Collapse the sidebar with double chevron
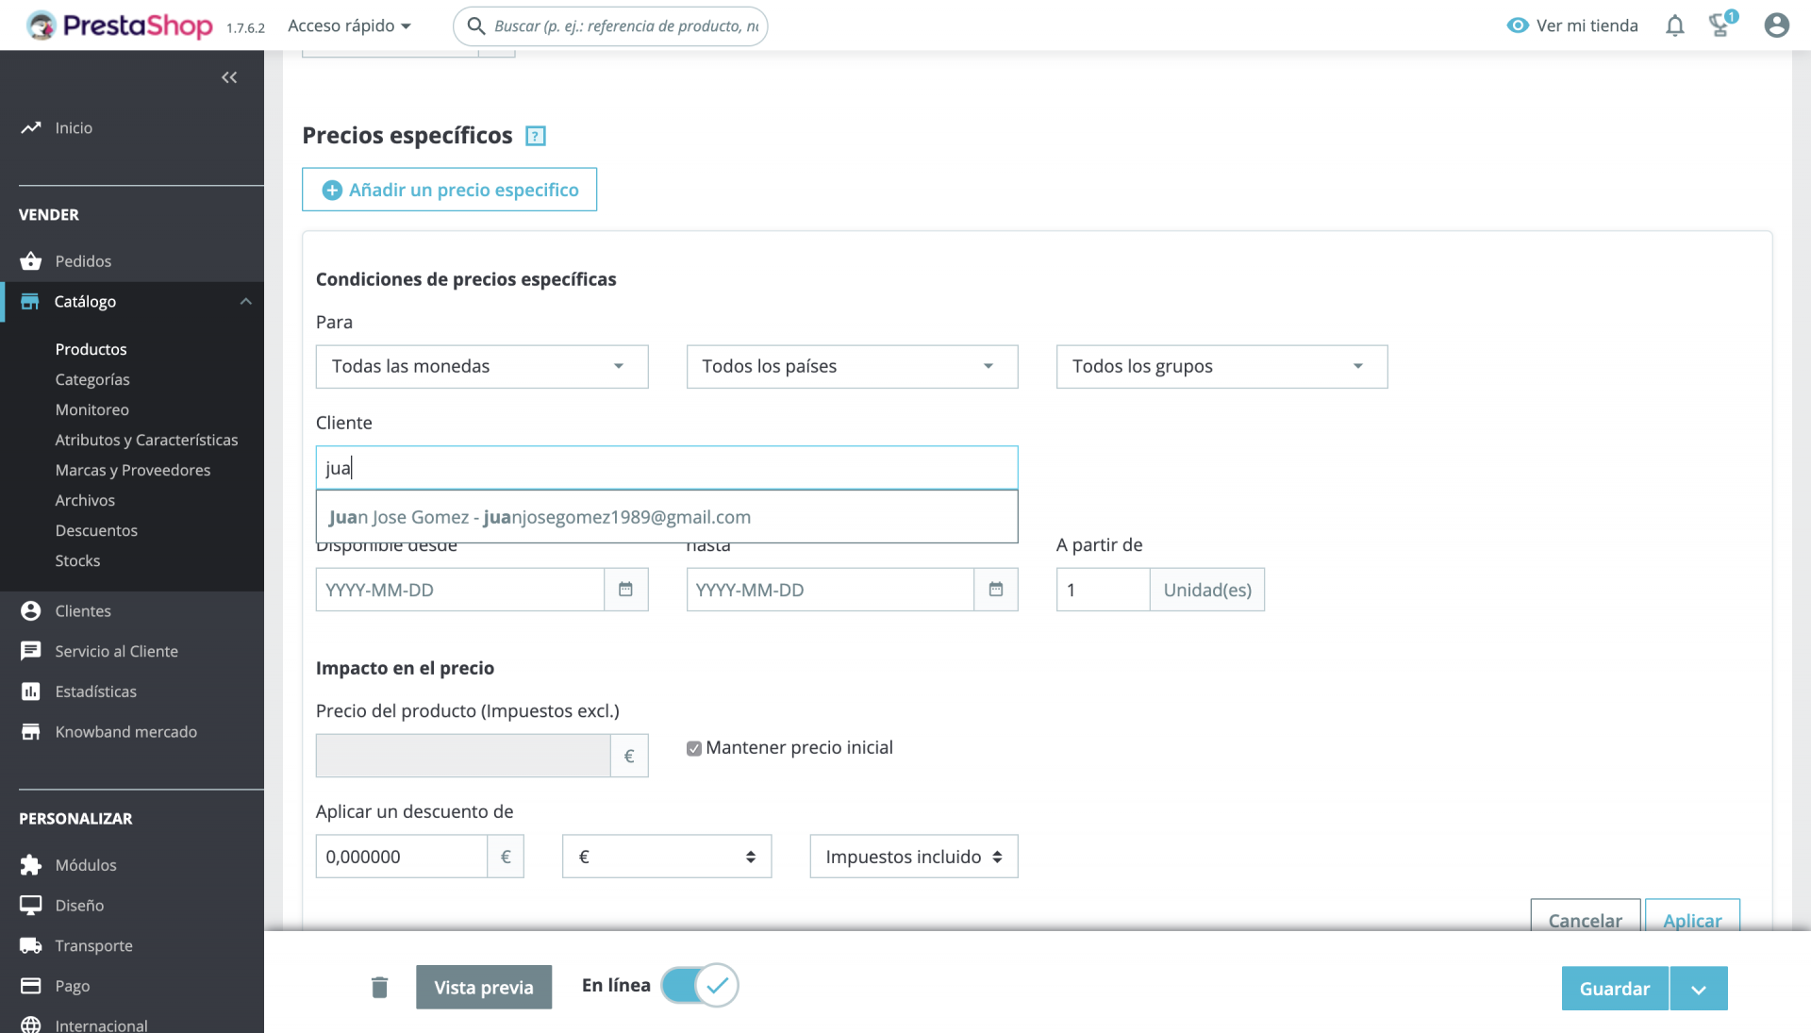The image size is (1811, 1033). click(229, 77)
